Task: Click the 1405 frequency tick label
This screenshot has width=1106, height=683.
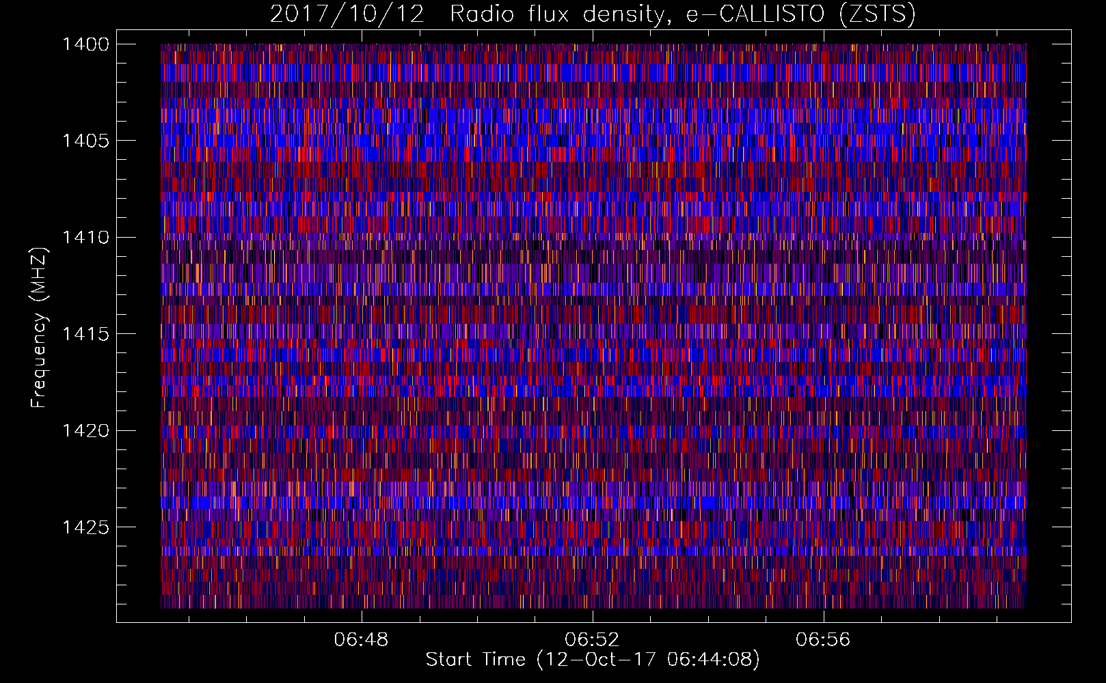Action: coord(85,141)
